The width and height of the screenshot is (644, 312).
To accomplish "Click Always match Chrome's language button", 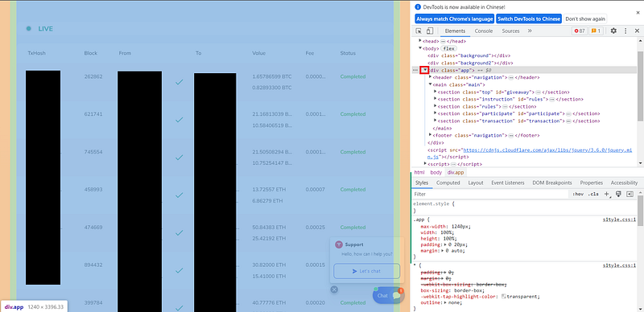I will (x=454, y=18).
